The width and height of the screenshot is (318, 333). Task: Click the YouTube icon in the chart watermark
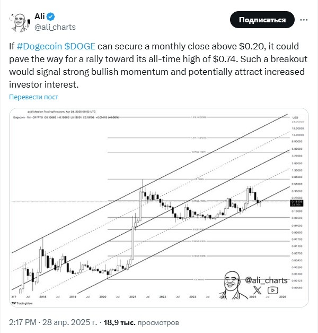[272, 290]
